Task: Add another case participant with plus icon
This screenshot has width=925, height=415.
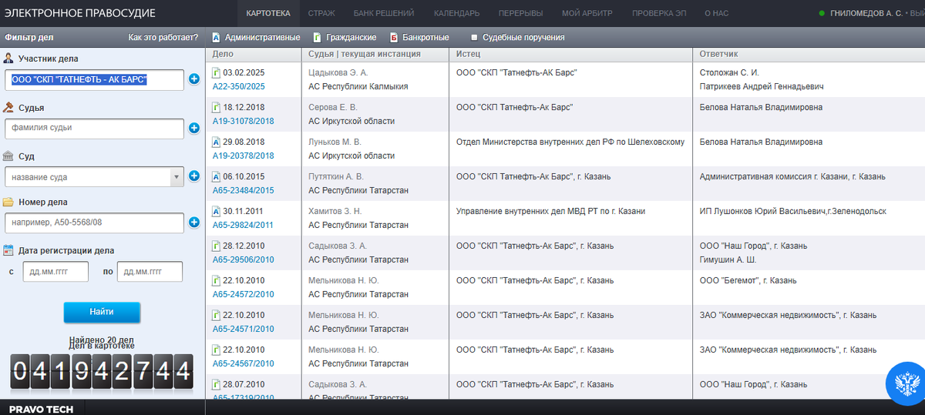Action: click(194, 79)
